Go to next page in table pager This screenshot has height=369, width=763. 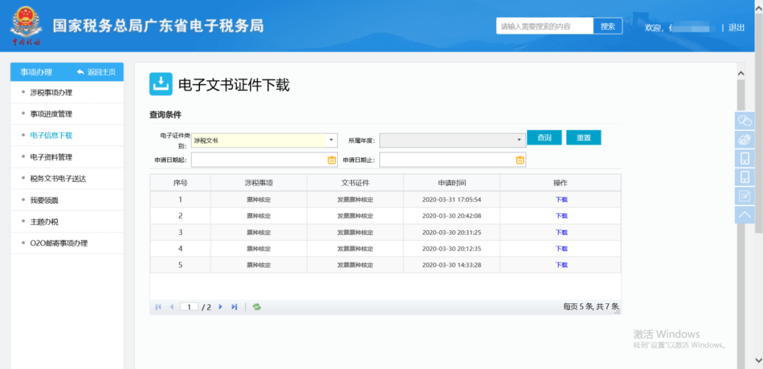220,307
